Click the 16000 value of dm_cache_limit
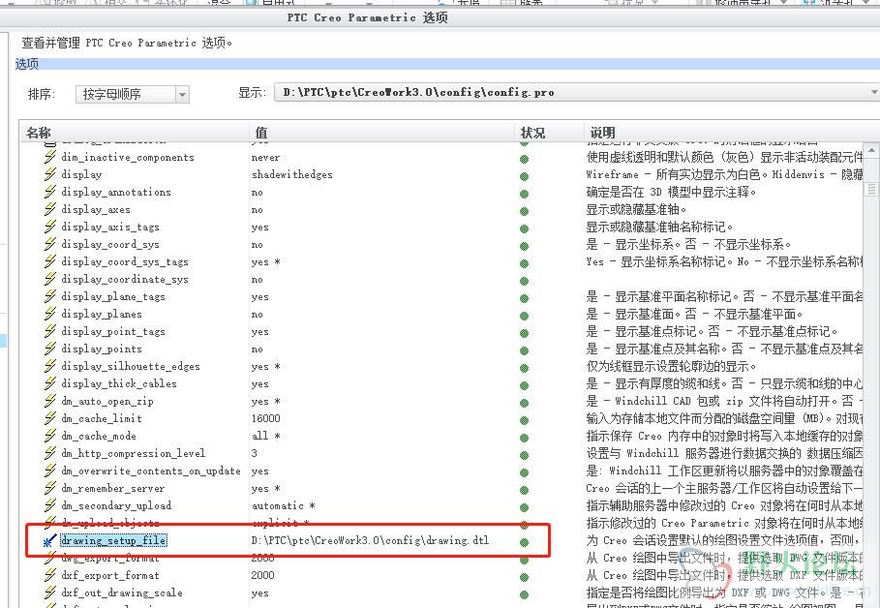 point(265,418)
